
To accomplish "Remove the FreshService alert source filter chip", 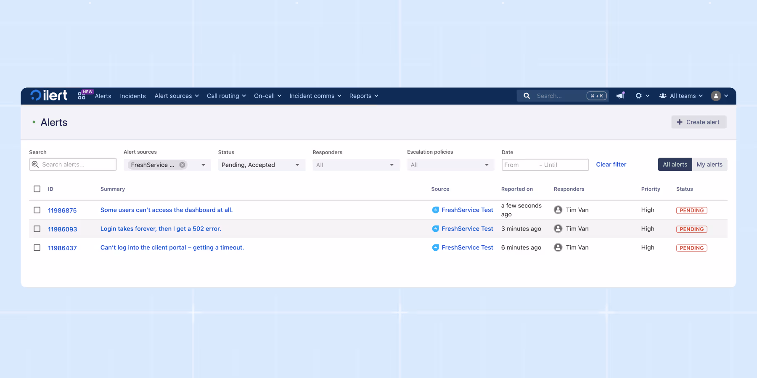I will pyautogui.click(x=182, y=165).
